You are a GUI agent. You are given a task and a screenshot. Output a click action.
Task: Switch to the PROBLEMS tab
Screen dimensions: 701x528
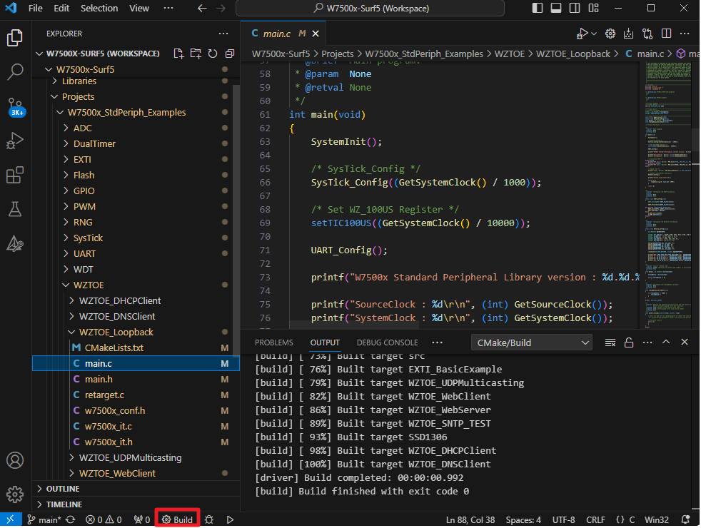coord(273,342)
